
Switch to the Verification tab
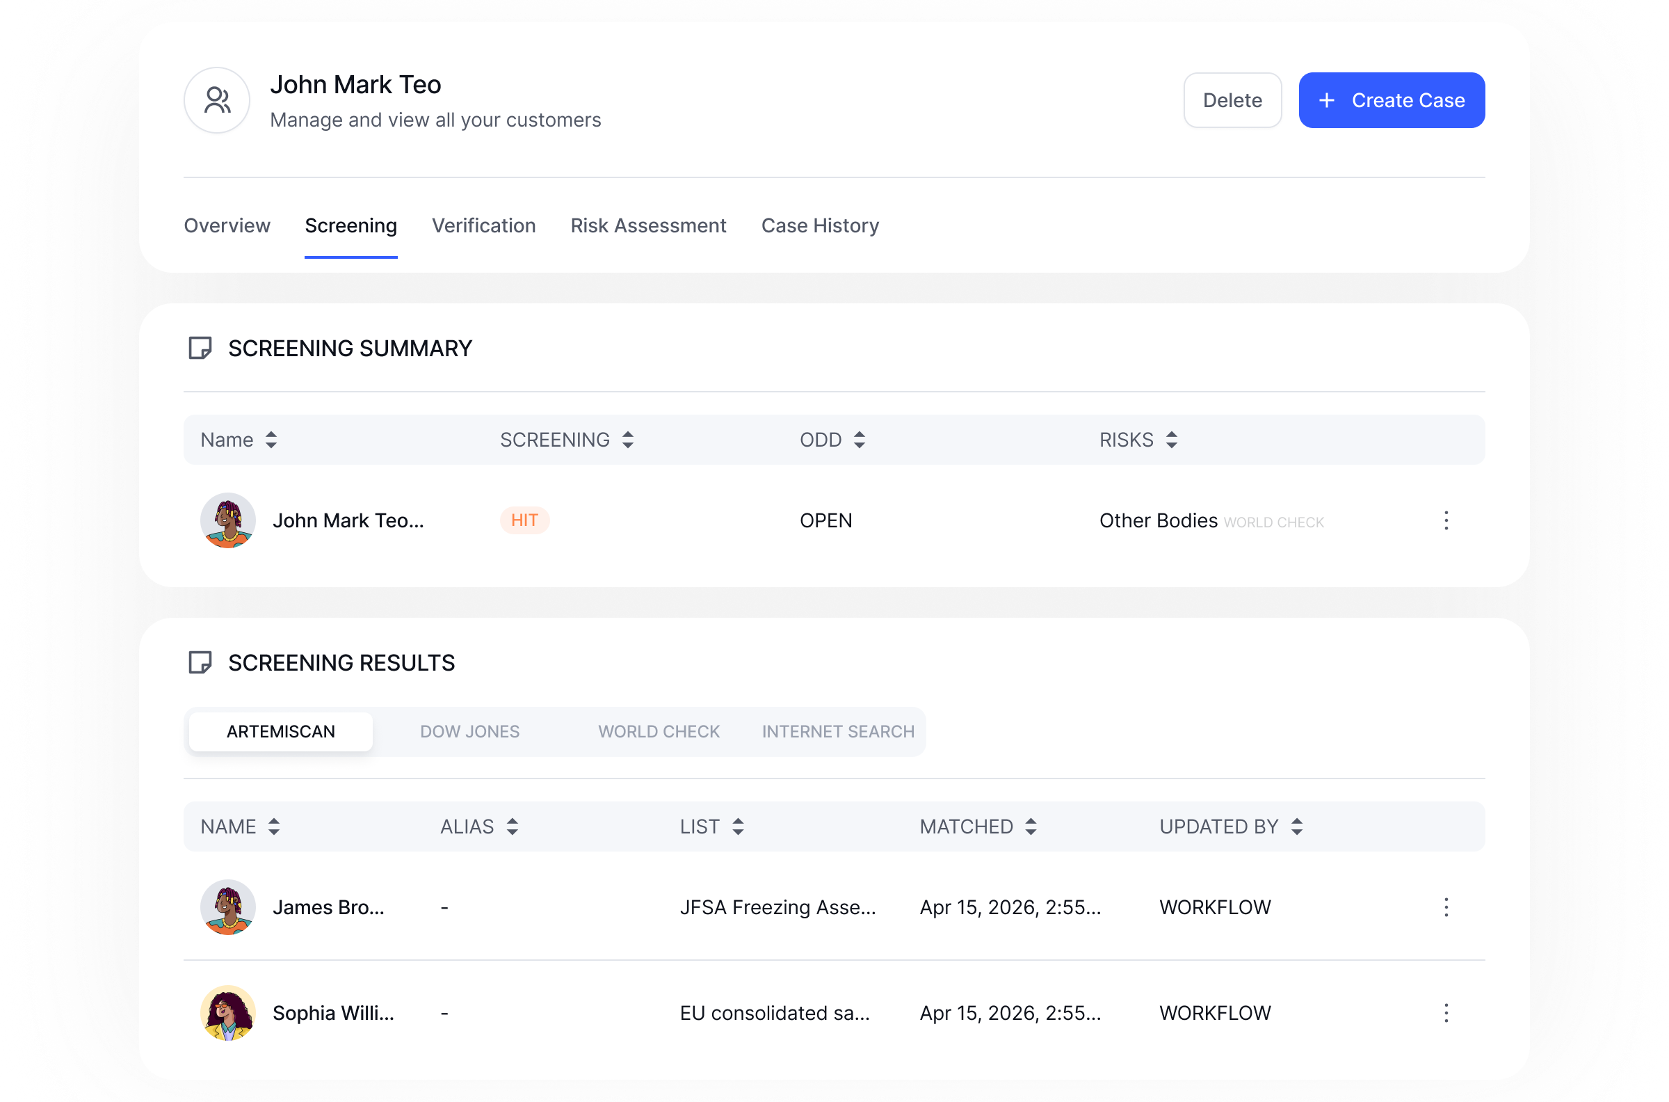click(x=484, y=225)
